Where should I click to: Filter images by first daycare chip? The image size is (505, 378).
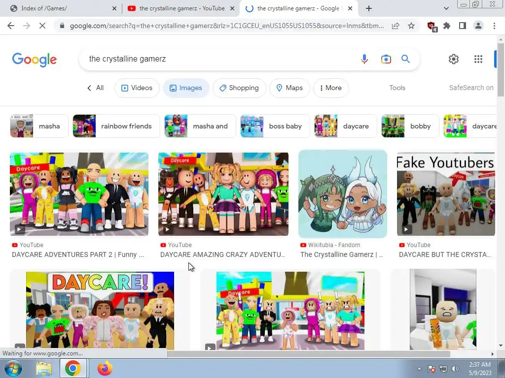[346, 126]
